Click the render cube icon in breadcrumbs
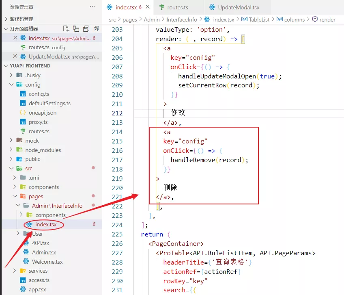Image resolution: width=344 pixels, height=295 pixels. 315,19
